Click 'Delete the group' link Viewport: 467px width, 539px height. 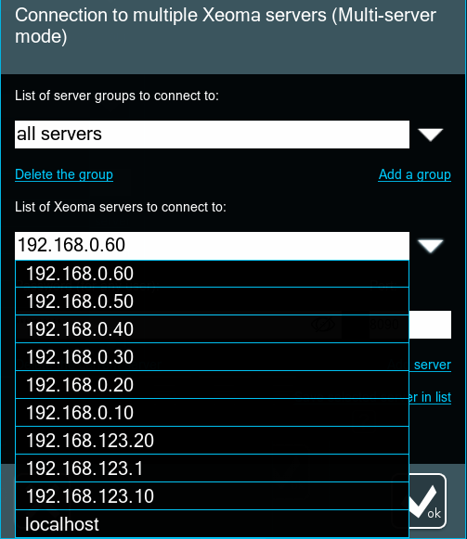point(64,174)
